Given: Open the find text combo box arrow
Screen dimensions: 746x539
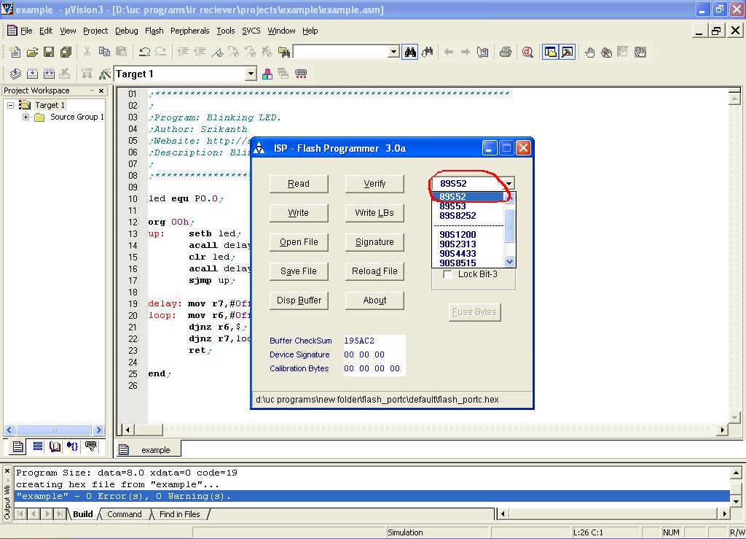Looking at the screenshot, I should click(x=393, y=52).
